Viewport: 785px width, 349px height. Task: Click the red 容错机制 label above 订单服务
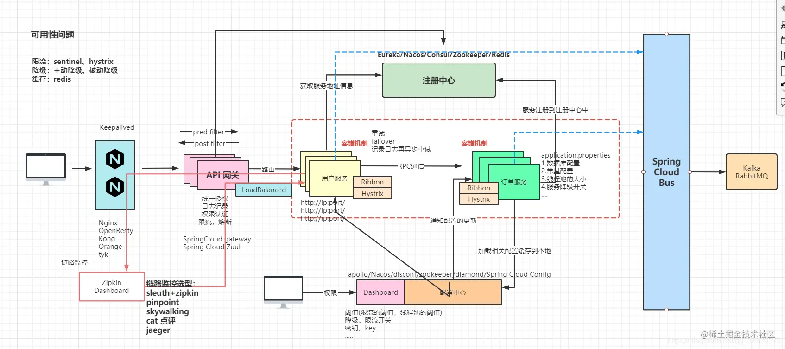pos(475,143)
